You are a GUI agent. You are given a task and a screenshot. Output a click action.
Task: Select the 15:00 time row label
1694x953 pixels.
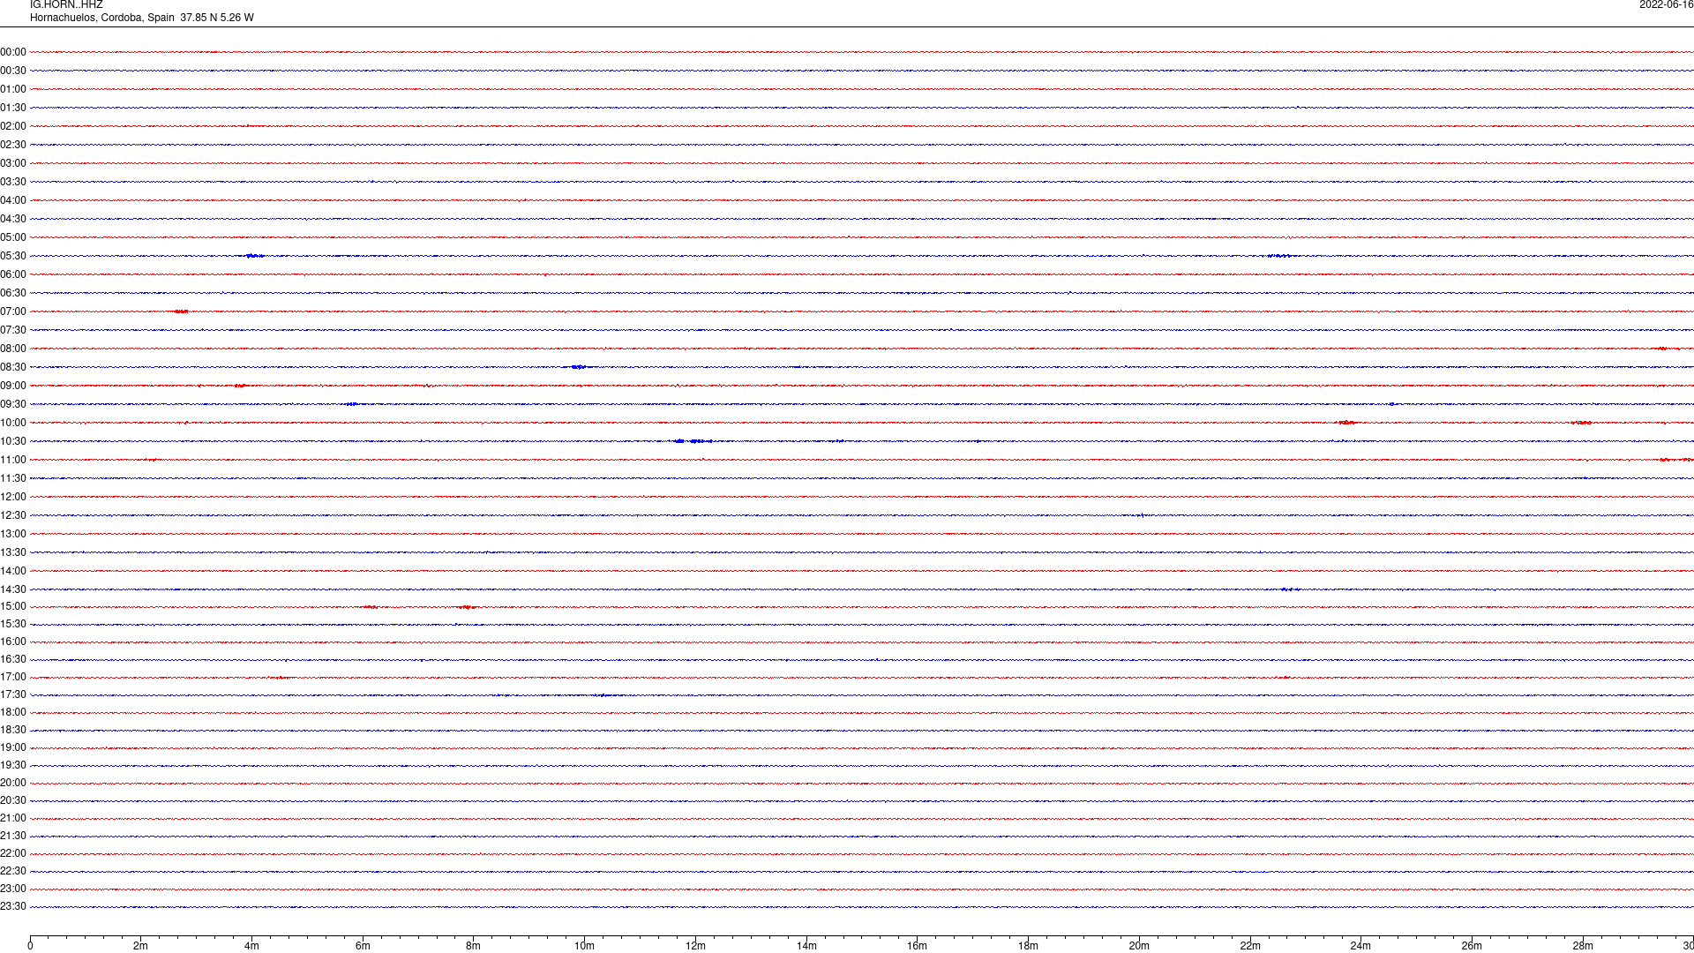[13, 606]
